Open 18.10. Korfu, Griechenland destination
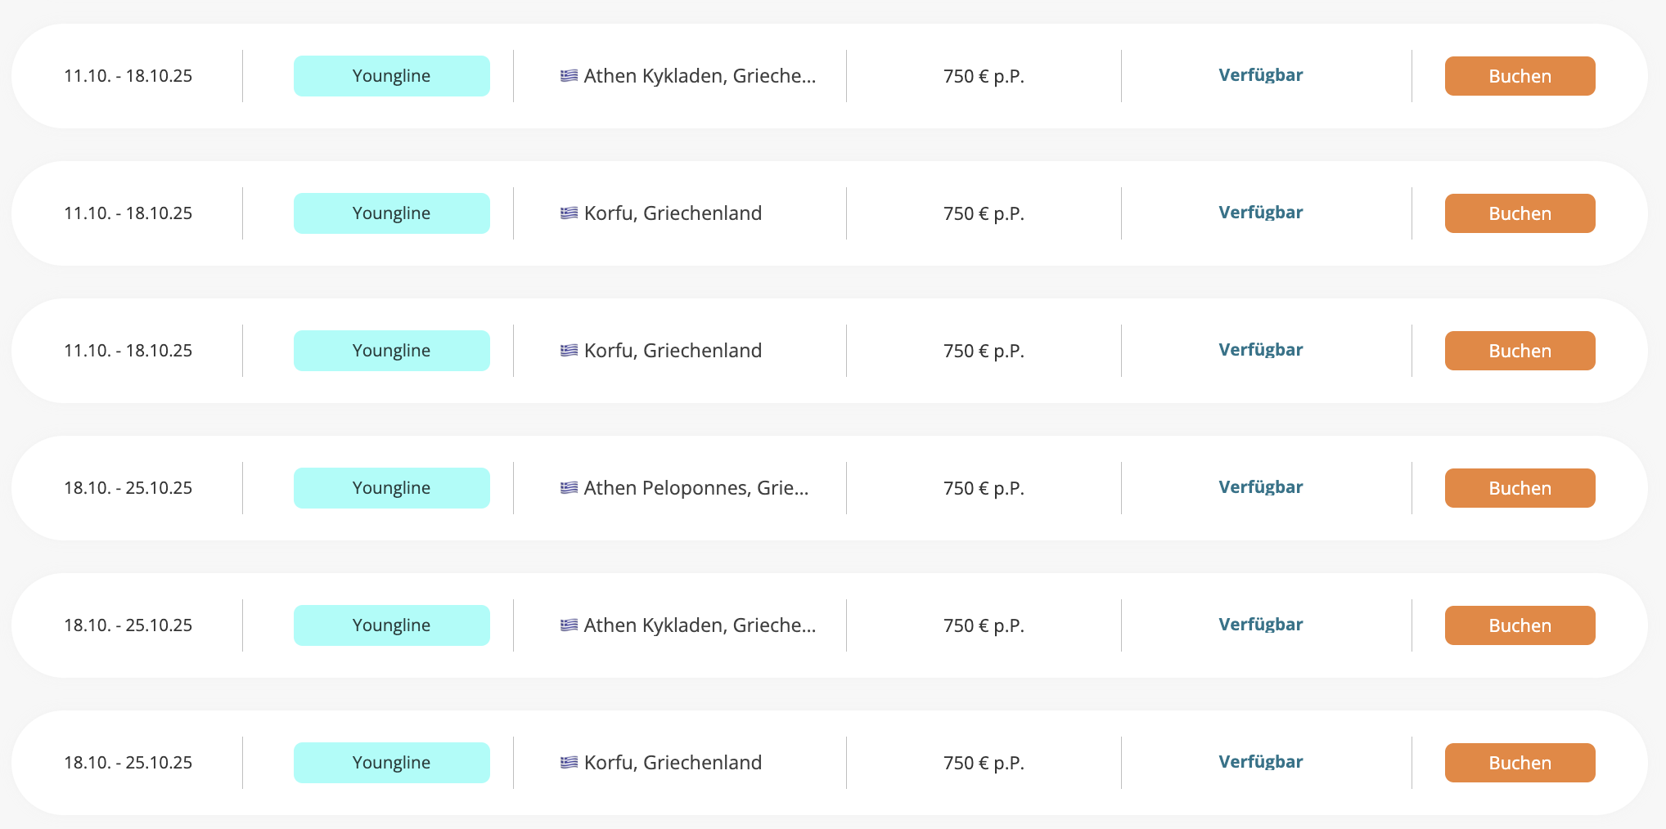 [673, 763]
